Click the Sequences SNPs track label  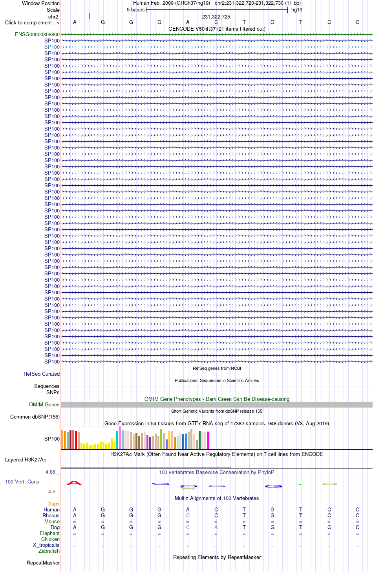point(47,389)
